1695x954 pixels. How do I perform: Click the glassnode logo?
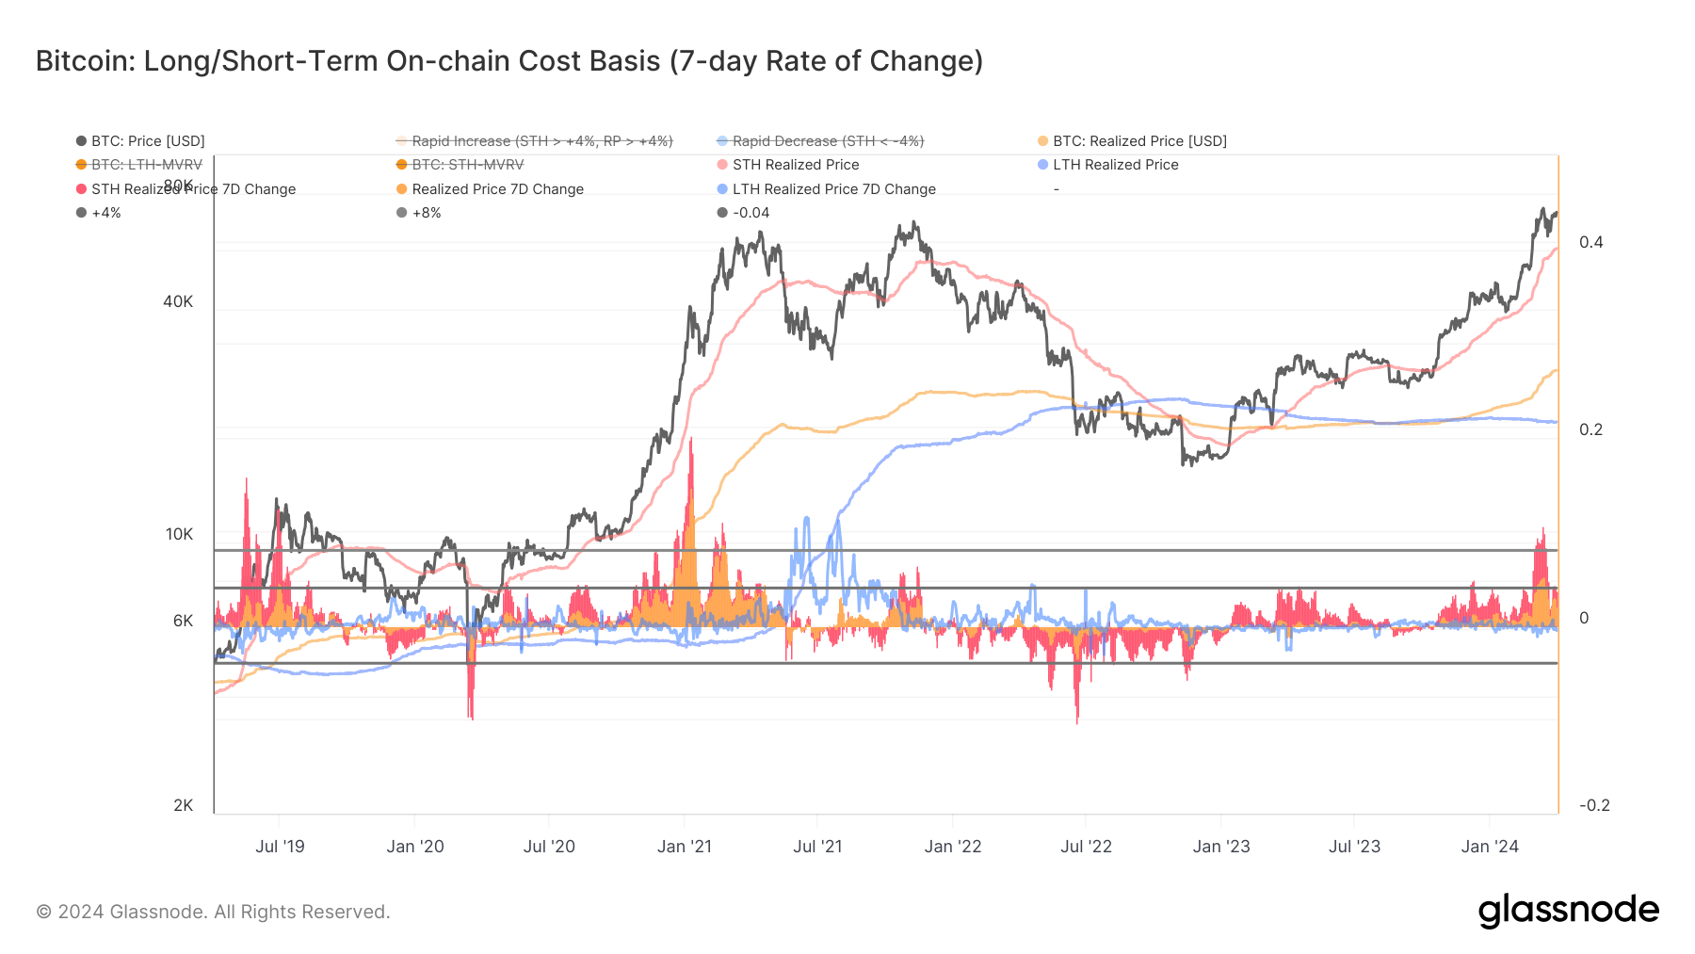[1568, 911]
